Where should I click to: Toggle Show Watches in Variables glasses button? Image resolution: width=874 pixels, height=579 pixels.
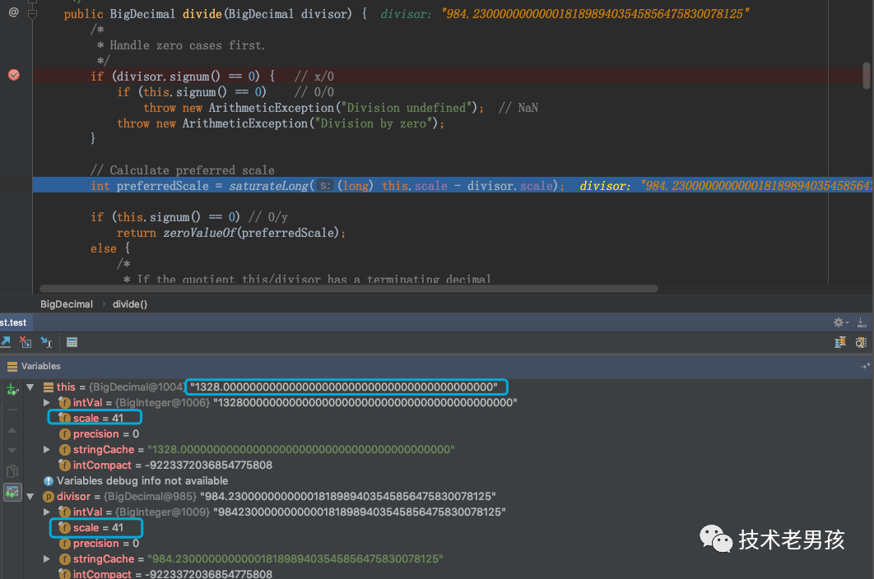point(12,493)
